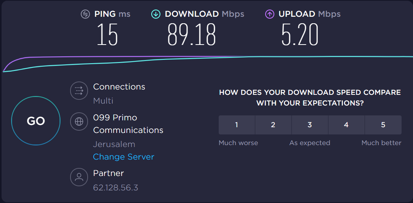Rate download speed as 2
The width and height of the screenshot is (413, 203).
click(273, 125)
